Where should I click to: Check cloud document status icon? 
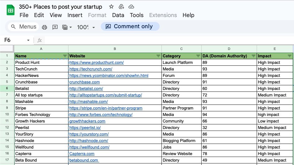click(x=131, y=7)
